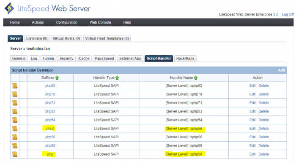Click the scroll icon for php70 row

click(15, 94)
